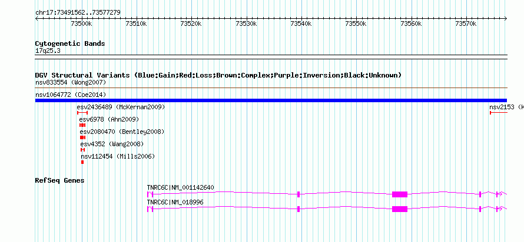Click the red loss glyph under nsv2153
Image resolution: width=524 pixels, height=242 pixels.
pyautogui.click(x=499, y=113)
